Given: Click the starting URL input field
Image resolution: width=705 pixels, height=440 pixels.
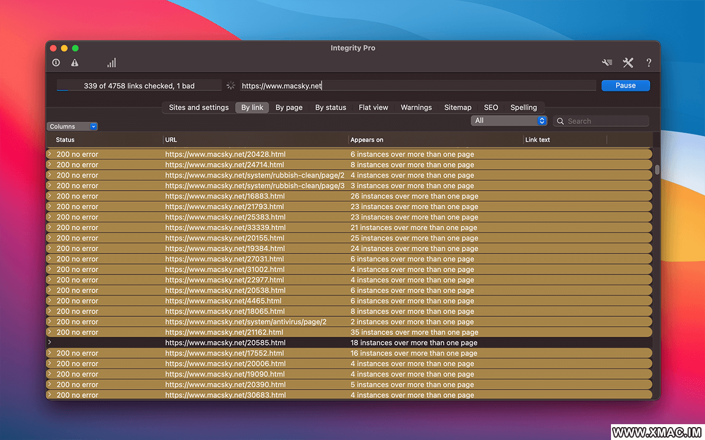Looking at the screenshot, I should (x=417, y=86).
